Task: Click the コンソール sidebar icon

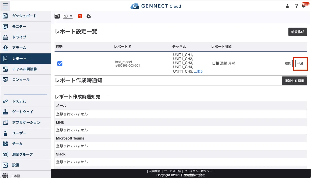Action: coord(5,80)
